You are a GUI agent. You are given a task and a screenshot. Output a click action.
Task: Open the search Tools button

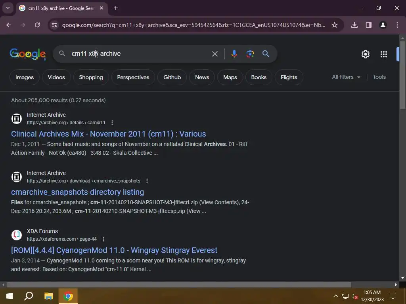click(x=379, y=77)
